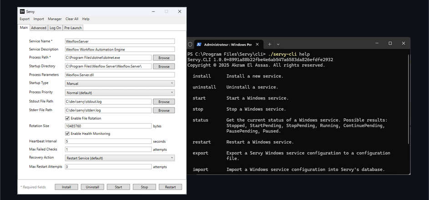The height and width of the screenshot is (200, 429).
Task: Open the Import menu
Action: coord(39,19)
